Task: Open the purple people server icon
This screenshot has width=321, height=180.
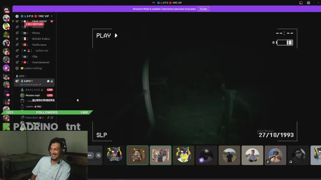Action: (6, 68)
